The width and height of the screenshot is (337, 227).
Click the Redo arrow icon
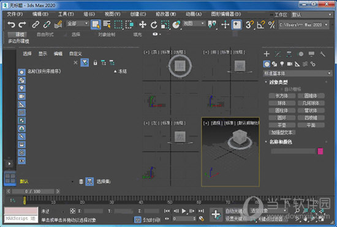coord(22,24)
